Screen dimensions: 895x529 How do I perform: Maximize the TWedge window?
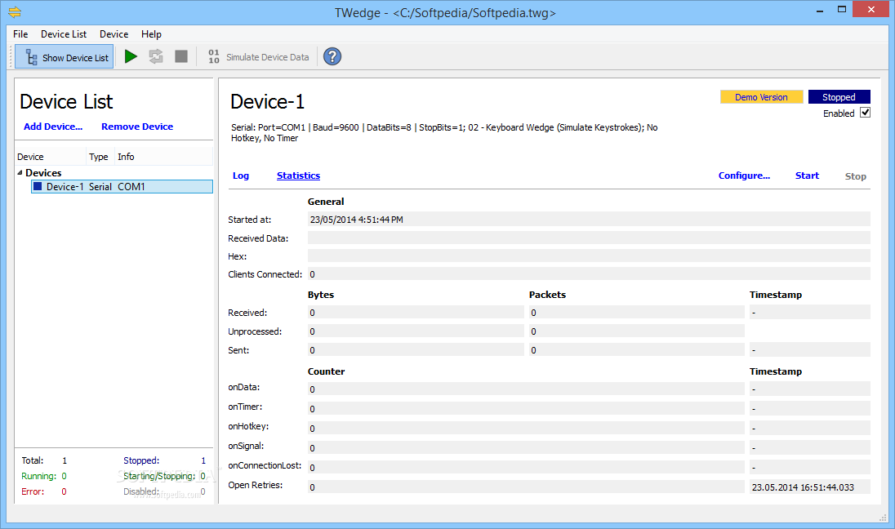(x=841, y=9)
